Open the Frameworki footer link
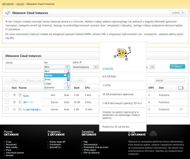 55,145
